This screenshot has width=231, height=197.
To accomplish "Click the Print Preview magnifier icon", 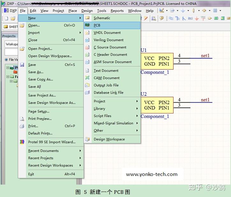I will pos(22,119).
